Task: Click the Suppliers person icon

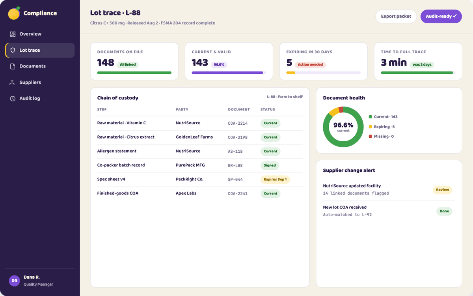Action: pos(13,82)
